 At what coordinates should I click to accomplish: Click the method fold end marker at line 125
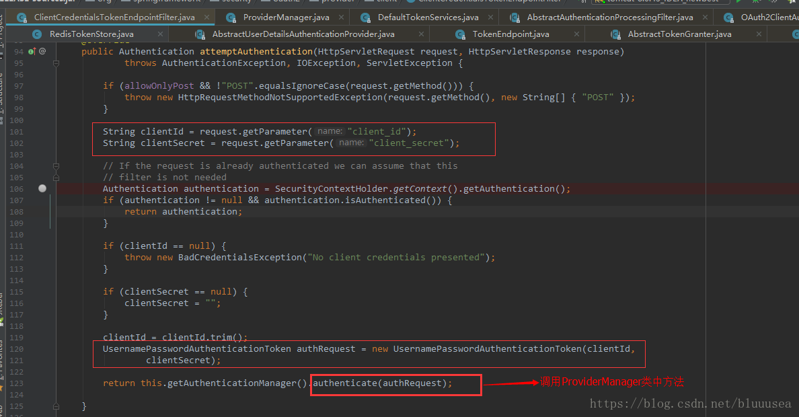click(x=56, y=406)
